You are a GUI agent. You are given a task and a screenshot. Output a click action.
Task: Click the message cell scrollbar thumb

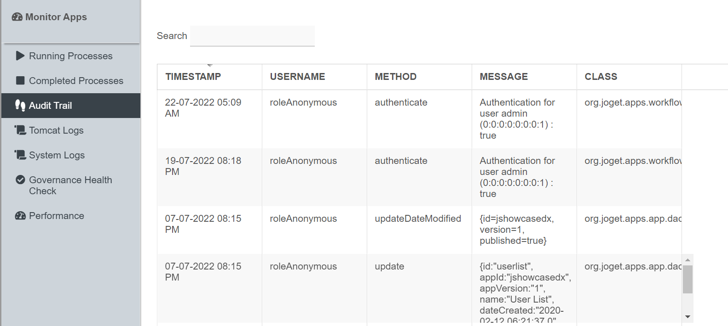688,279
